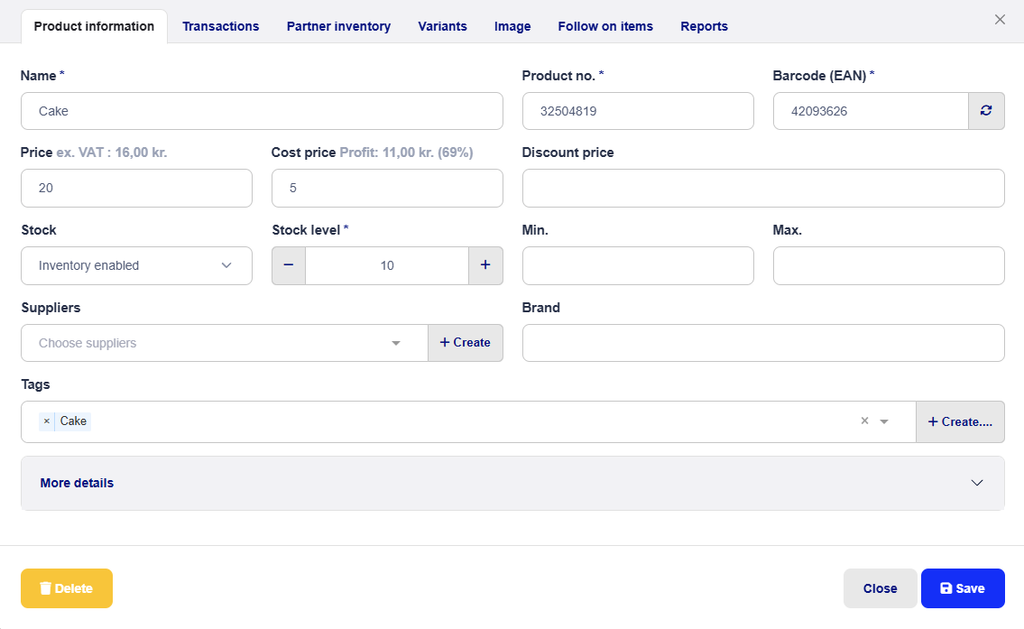This screenshot has width=1024, height=629.
Task: Switch to the Transactions tab
Action: click(221, 26)
